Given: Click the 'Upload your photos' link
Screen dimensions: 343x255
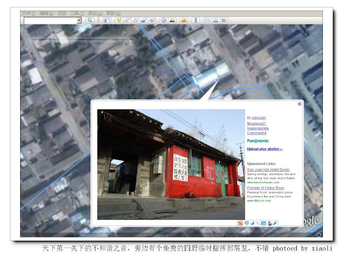Looking at the screenshot, I should pyautogui.click(x=265, y=149).
